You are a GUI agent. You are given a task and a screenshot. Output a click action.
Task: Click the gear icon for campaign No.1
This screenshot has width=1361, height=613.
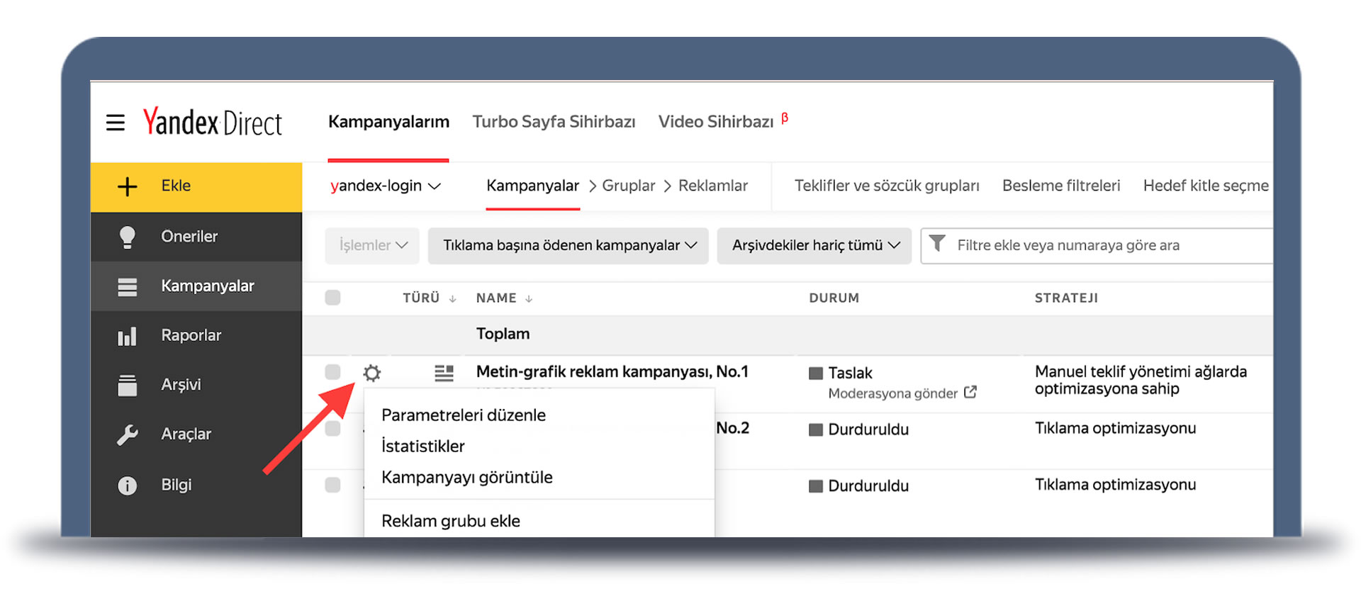pyautogui.click(x=372, y=373)
